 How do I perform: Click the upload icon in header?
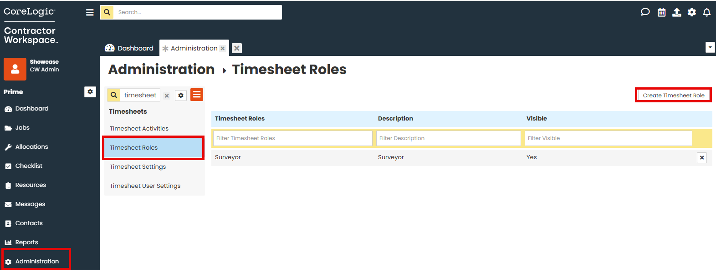click(677, 12)
